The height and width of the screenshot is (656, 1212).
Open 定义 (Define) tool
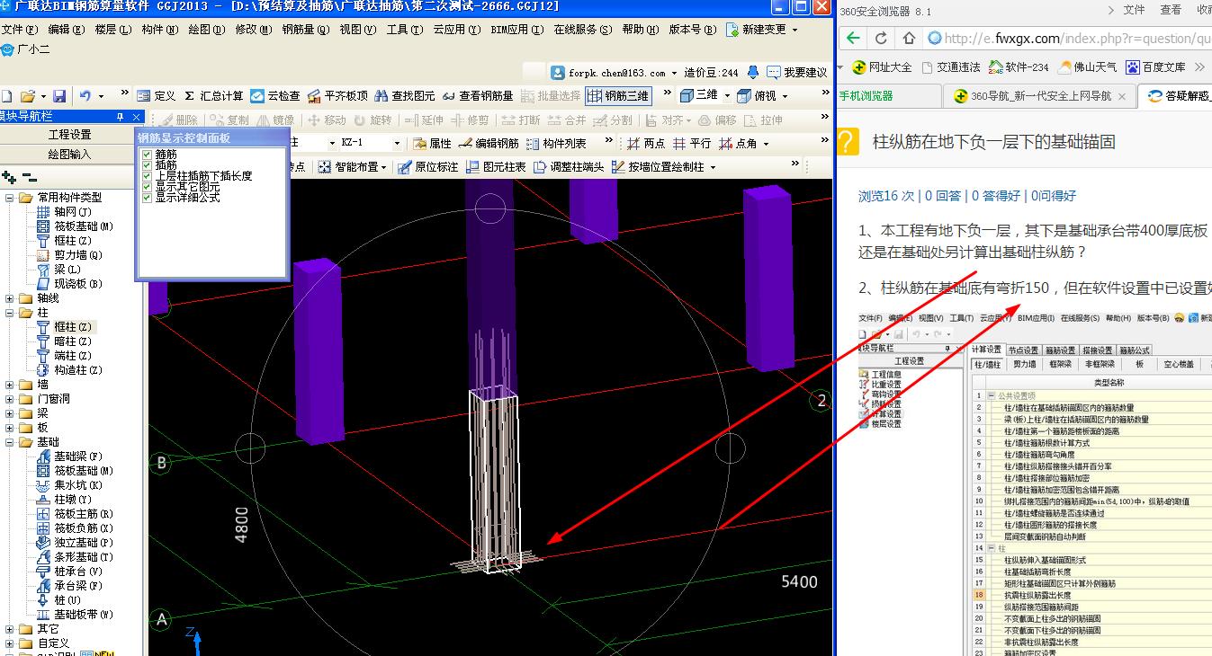tap(157, 96)
